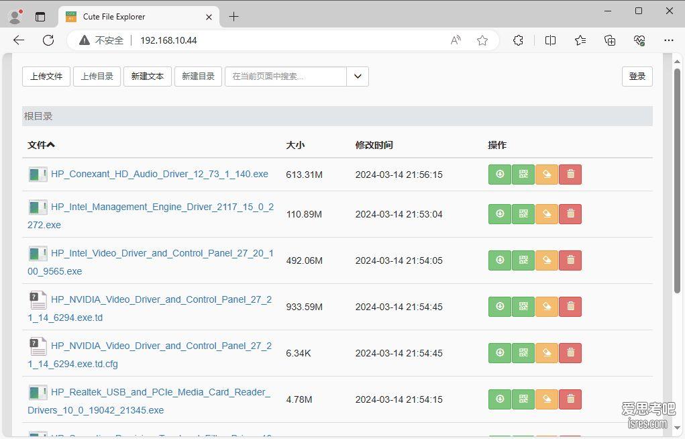Click the scrollbar down arrow

[677, 428]
